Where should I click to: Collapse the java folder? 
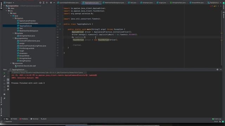tap(11, 16)
